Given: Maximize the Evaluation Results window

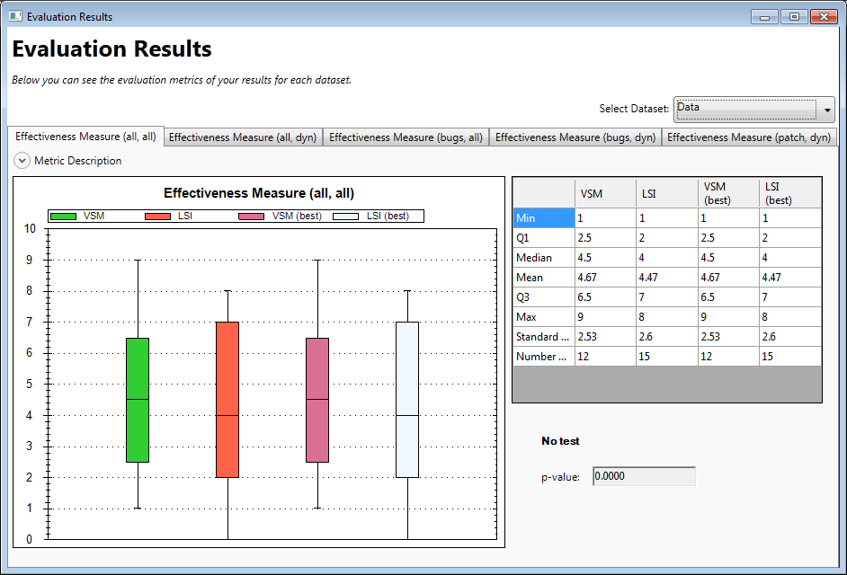Looking at the screenshot, I should click(x=794, y=16).
